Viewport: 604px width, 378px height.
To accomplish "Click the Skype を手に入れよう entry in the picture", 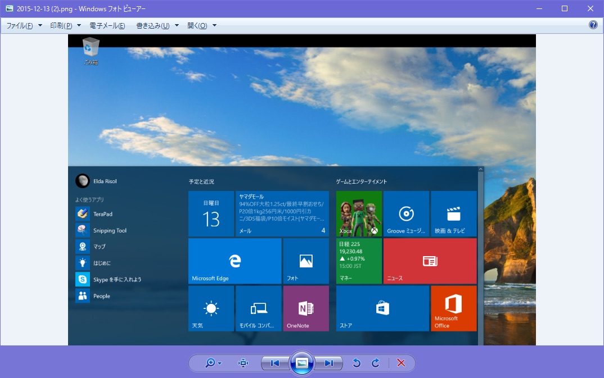I will [109, 279].
